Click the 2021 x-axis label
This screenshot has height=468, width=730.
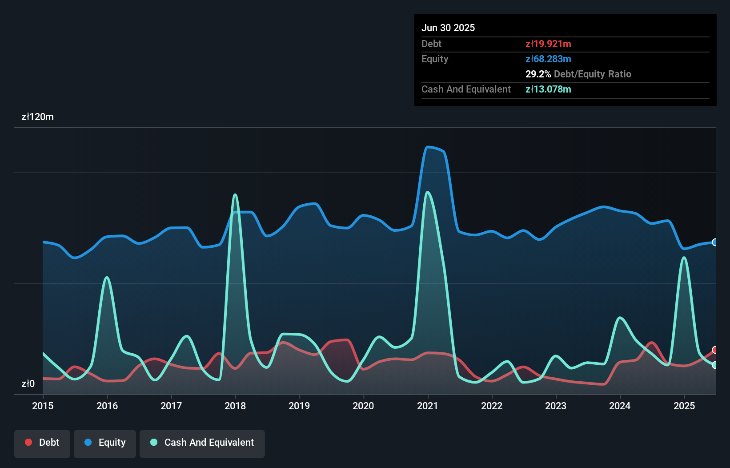point(428,406)
